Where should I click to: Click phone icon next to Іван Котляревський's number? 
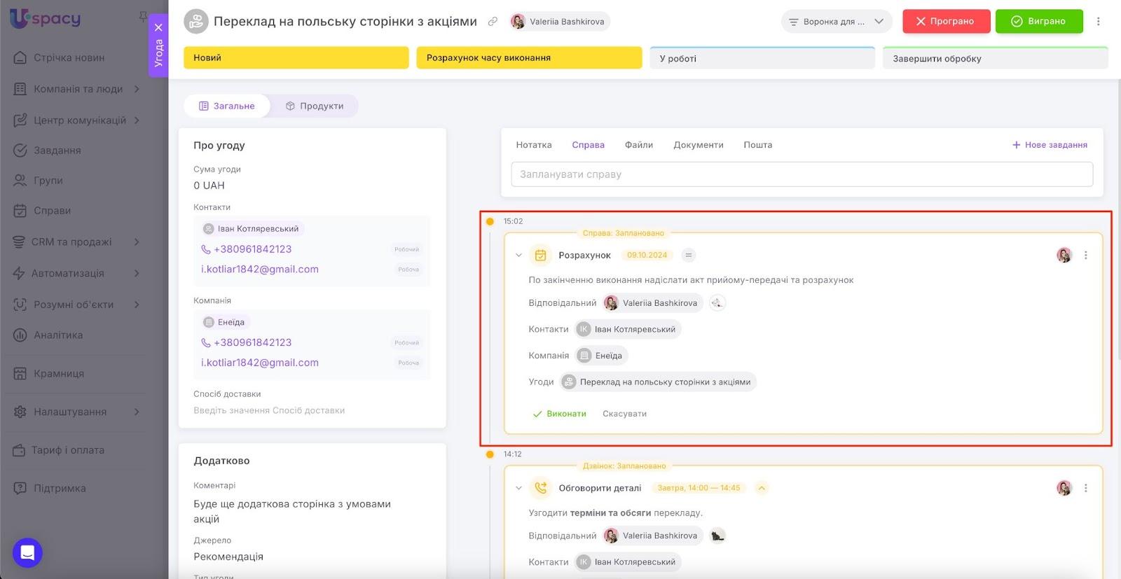(x=206, y=249)
